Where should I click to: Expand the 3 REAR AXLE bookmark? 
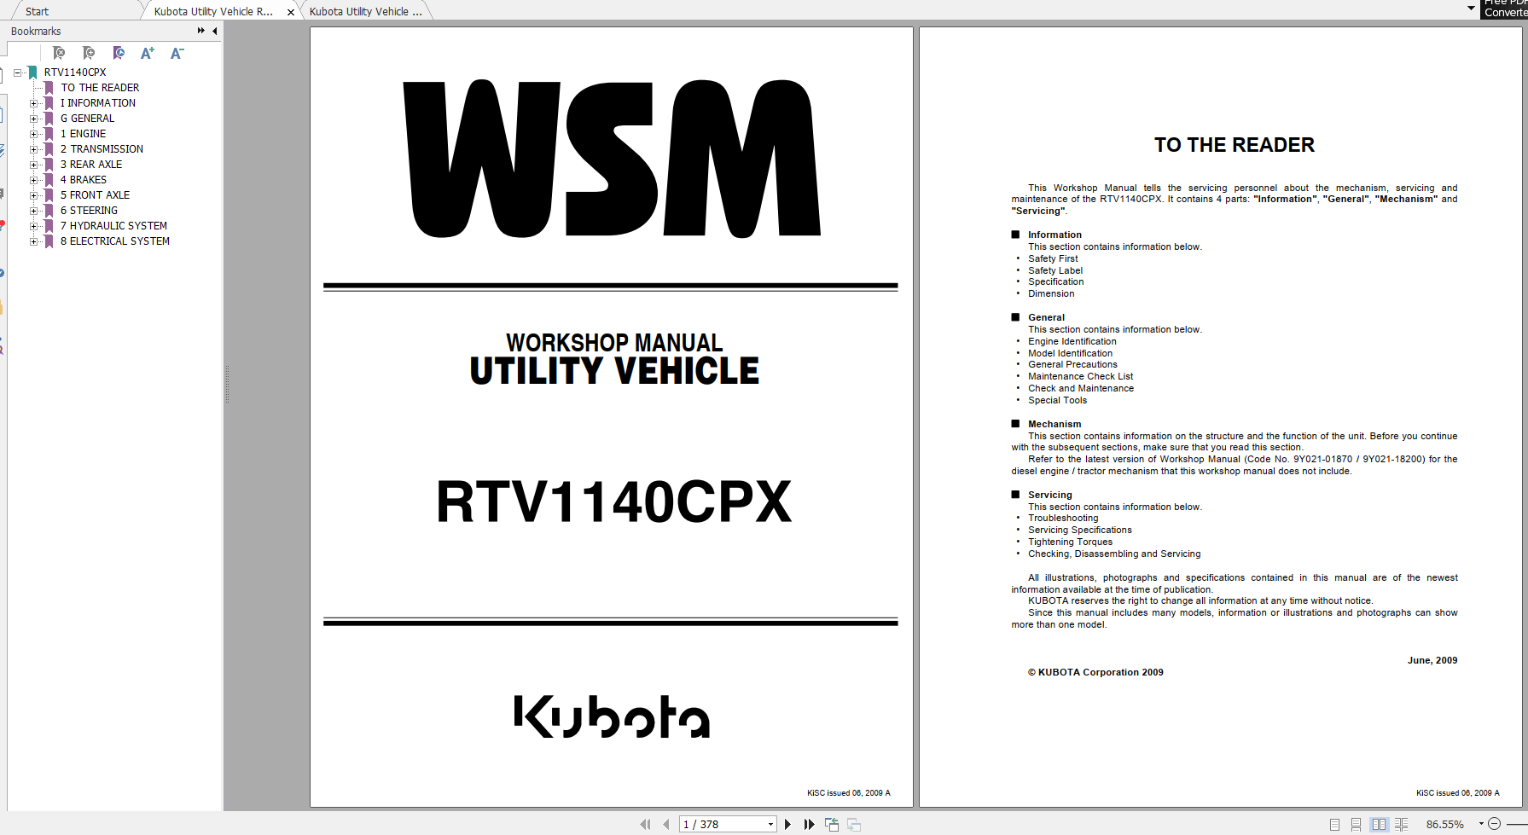pyautogui.click(x=34, y=165)
